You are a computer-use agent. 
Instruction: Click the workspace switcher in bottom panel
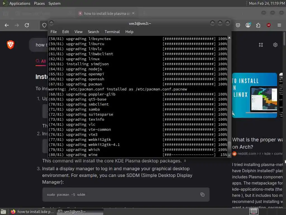coord(254,212)
